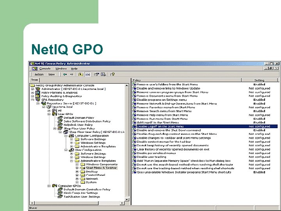Click the Help toolbar icon
Image resolution: width=281 pixels, height=211 pixels.
point(112,75)
